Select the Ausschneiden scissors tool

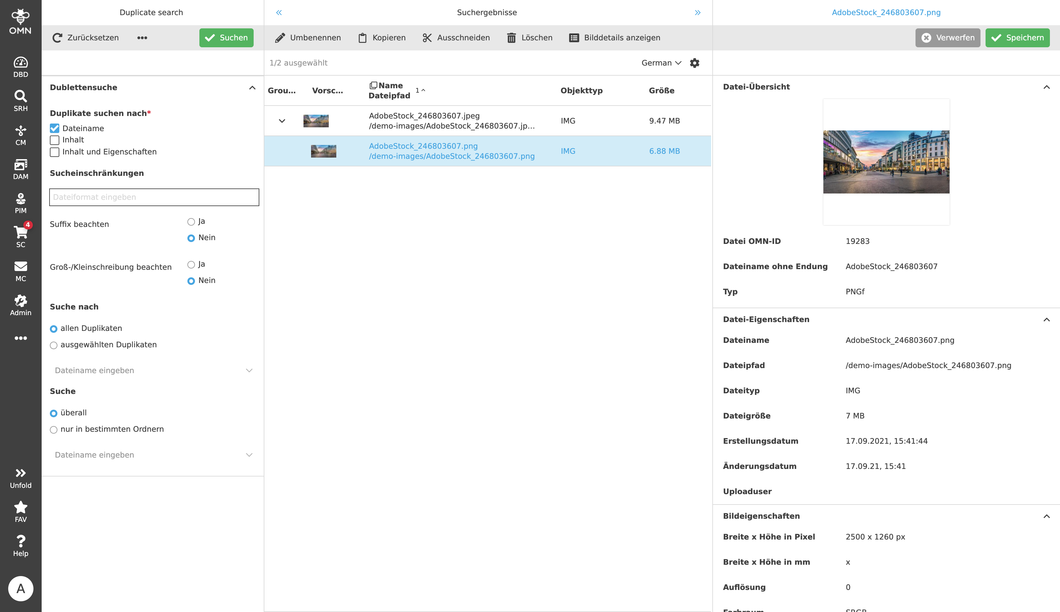456,38
